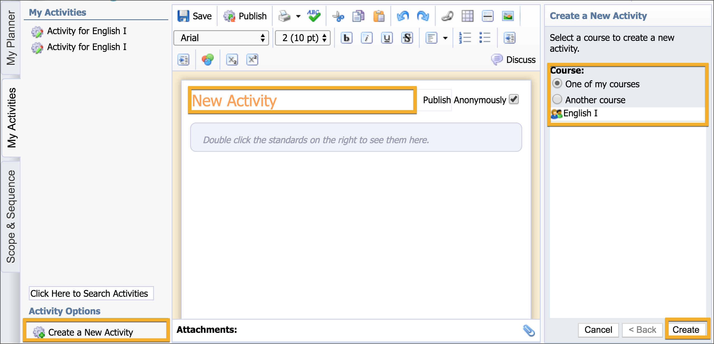Switch to the Scope & Sequence tab
The height and width of the screenshot is (344, 714).
[11, 216]
